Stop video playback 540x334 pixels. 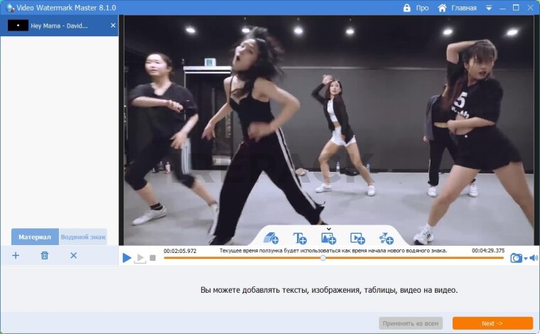(153, 258)
